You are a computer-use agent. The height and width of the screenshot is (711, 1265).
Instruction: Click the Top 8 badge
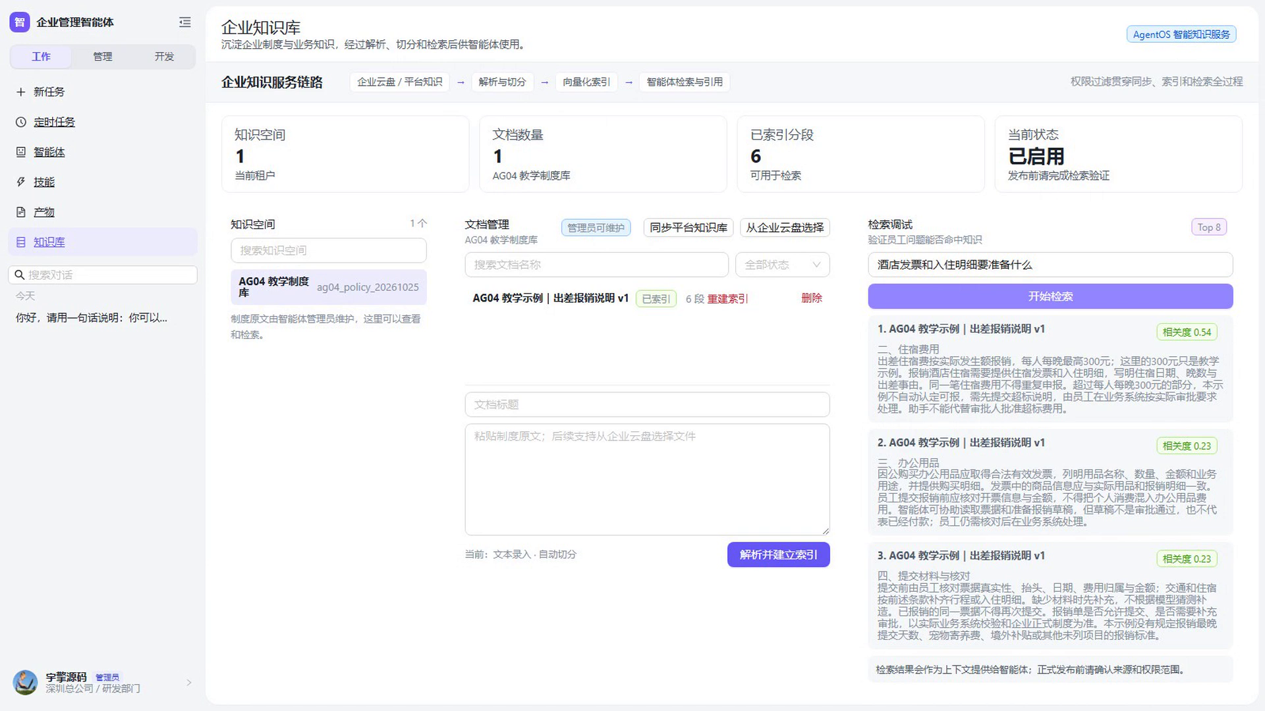click(1209, 227)
